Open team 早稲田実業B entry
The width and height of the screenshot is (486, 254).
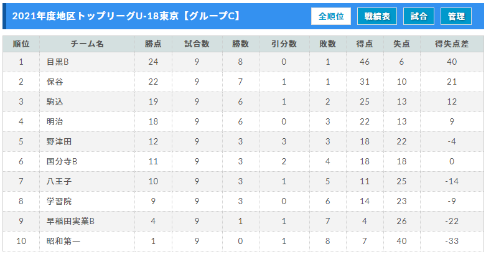pos(70,221)
